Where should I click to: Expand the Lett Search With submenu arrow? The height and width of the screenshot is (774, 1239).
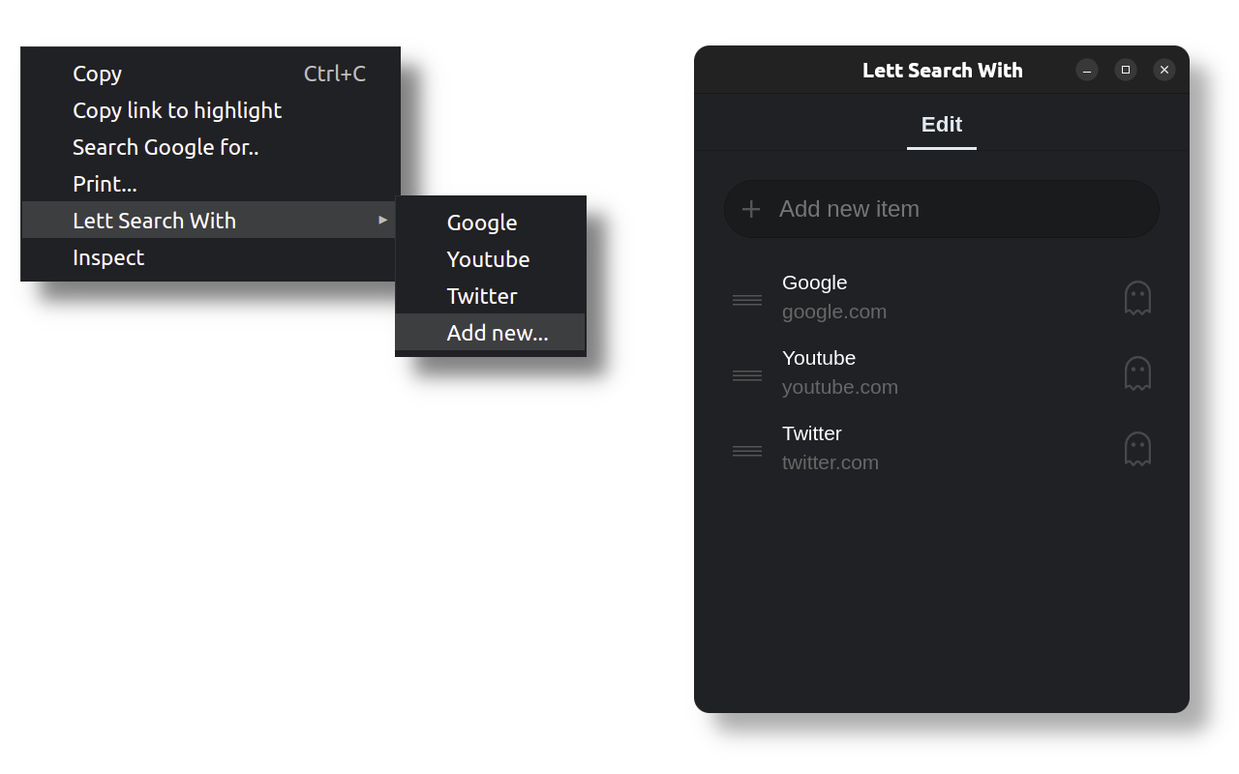click(x=382, y=221)
